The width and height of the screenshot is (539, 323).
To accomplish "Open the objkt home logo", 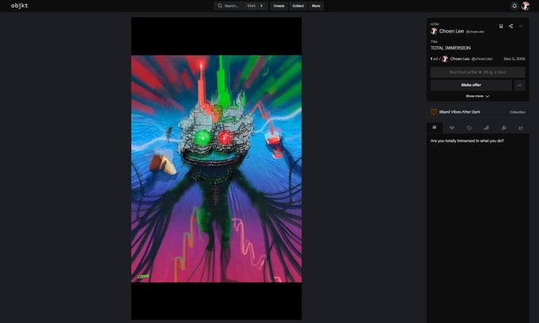I will click(19, 6).
